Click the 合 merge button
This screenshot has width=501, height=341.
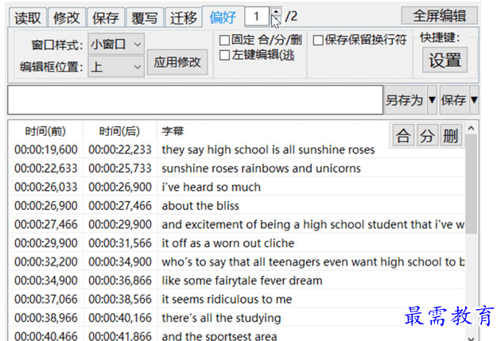pyautogui.click(x=403, y=137)
